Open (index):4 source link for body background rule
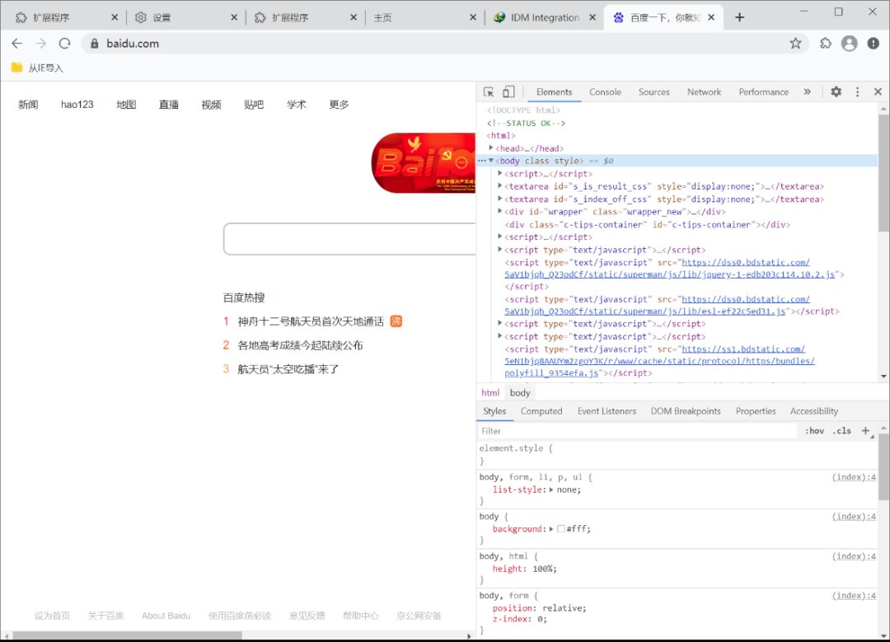 (854, 516)
